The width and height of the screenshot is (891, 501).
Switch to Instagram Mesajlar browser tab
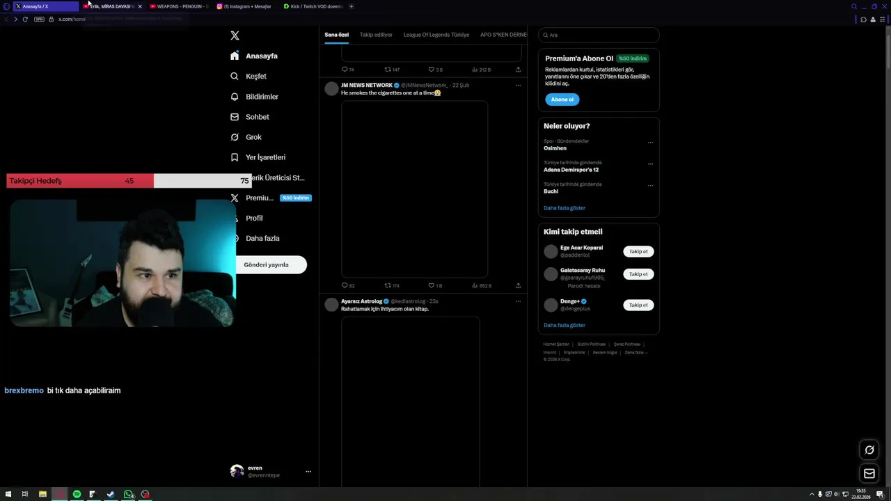[x=245, y=6]
